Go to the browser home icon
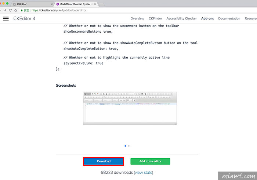257x180 pixels. coord(15,10)
